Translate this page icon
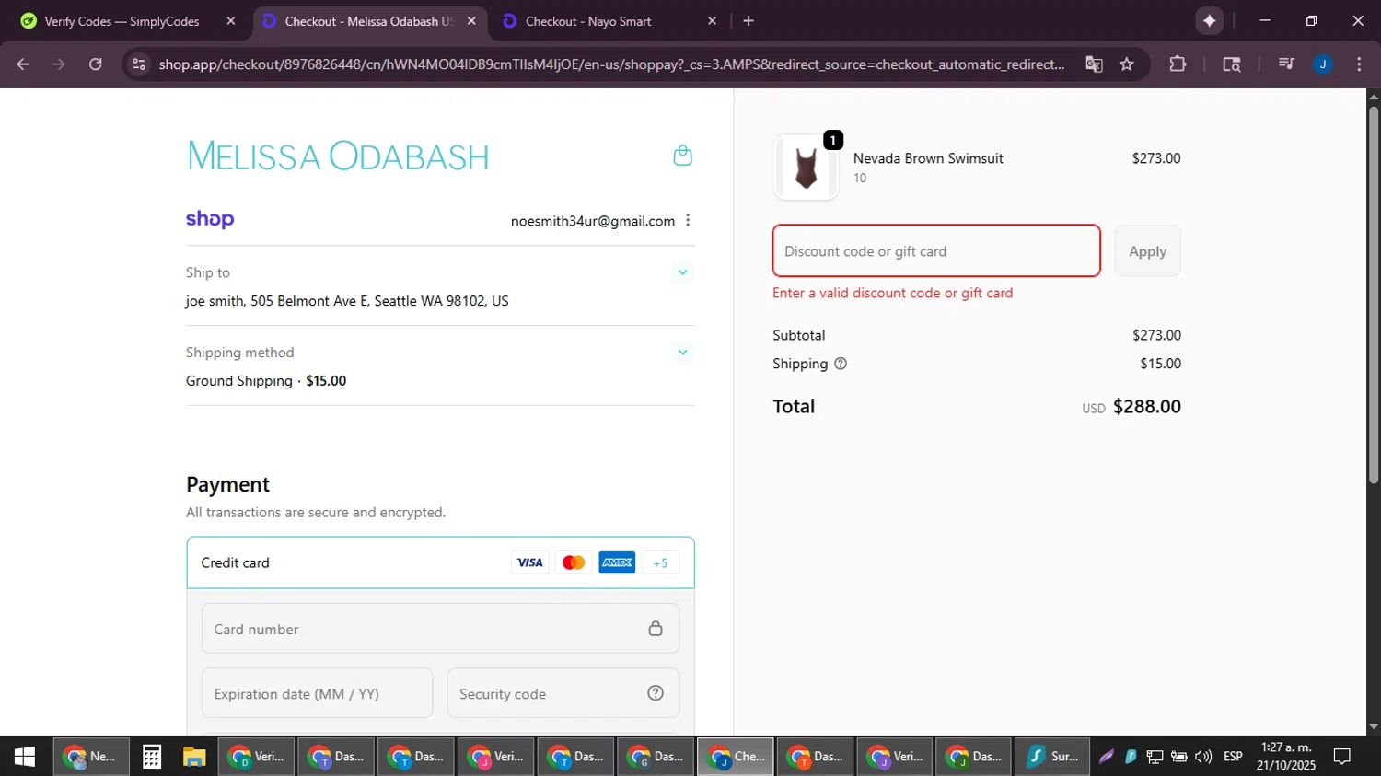1381x776 pixels. pyautogui.click(x=1094, y=64)
